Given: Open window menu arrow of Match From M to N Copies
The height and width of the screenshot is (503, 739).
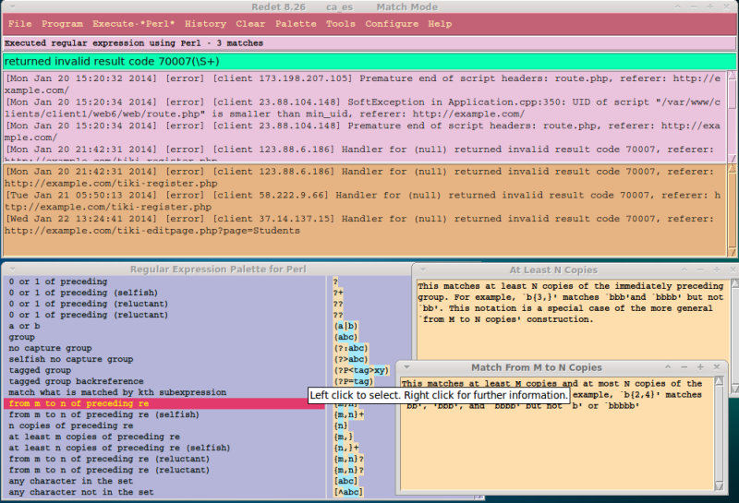Looking at the screenshot, I should pos(406,366).
